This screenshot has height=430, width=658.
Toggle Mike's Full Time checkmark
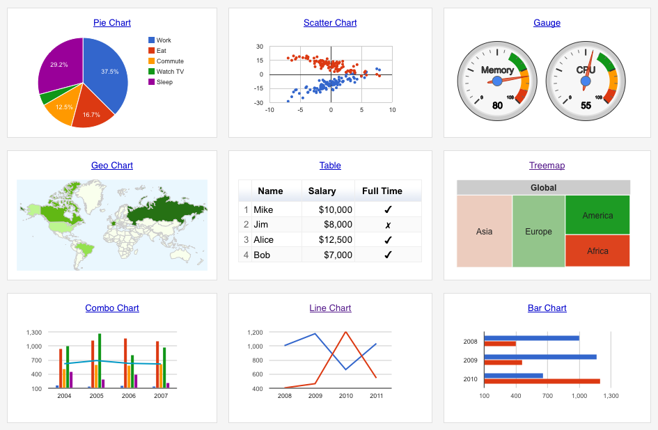coord(388,209)
